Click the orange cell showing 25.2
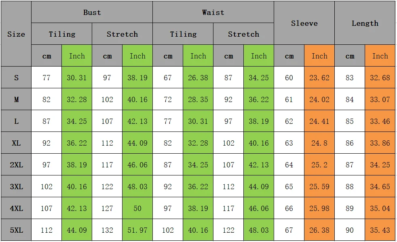The height and width of the screenshot is (242, 397). 319,165
